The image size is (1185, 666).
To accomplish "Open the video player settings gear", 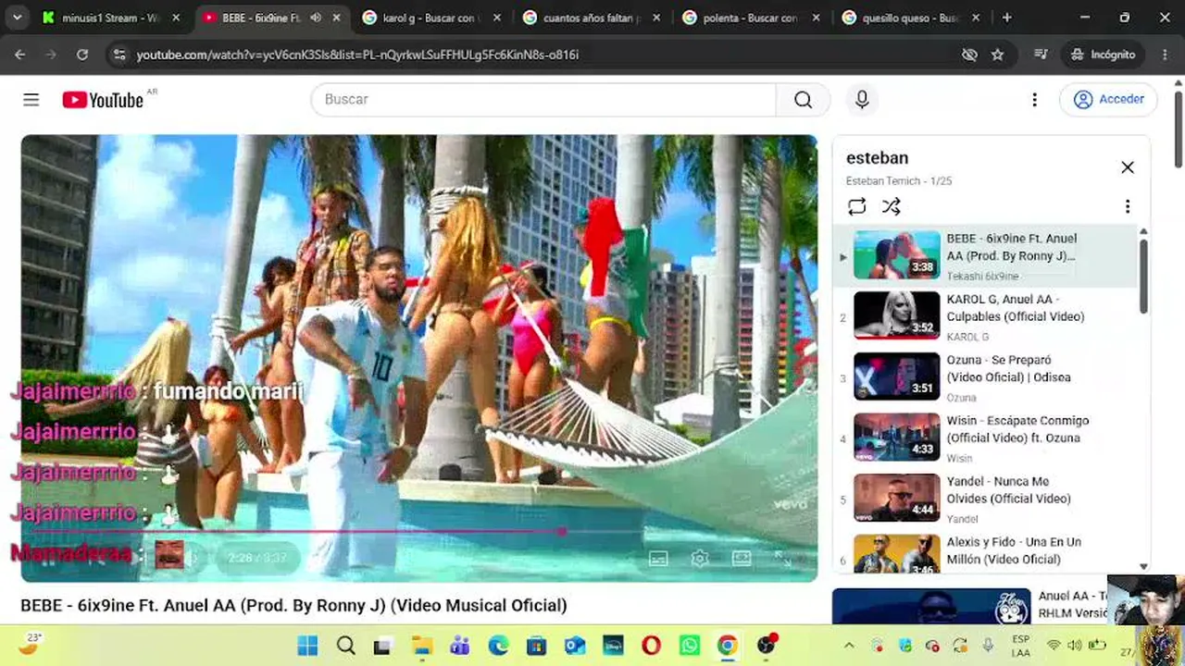I will (700, 558).
